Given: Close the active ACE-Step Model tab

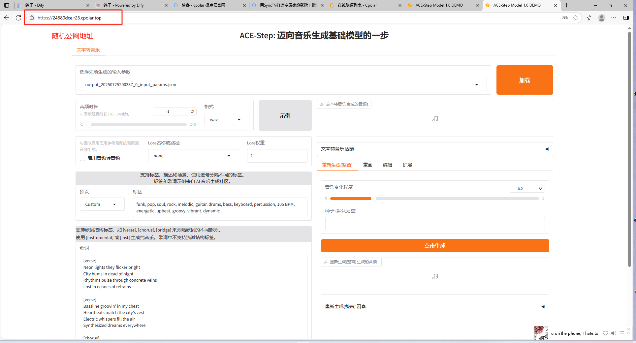Looking at the screenshot, I should coord(556,5).
